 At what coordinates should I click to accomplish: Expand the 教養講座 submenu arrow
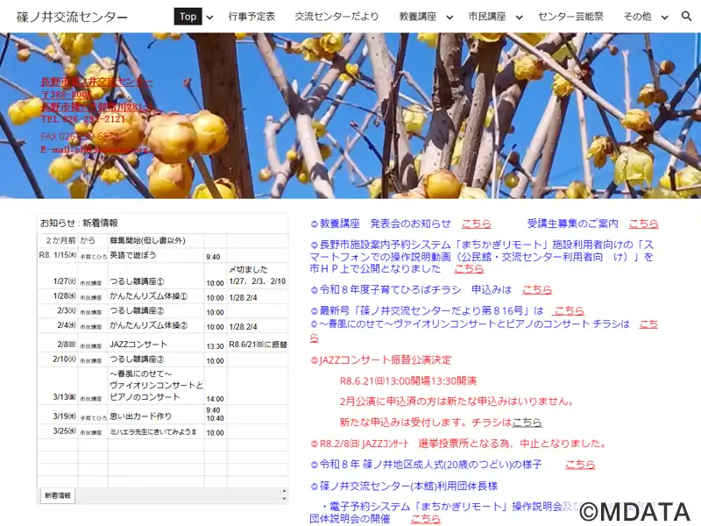[x=450, y=17]
